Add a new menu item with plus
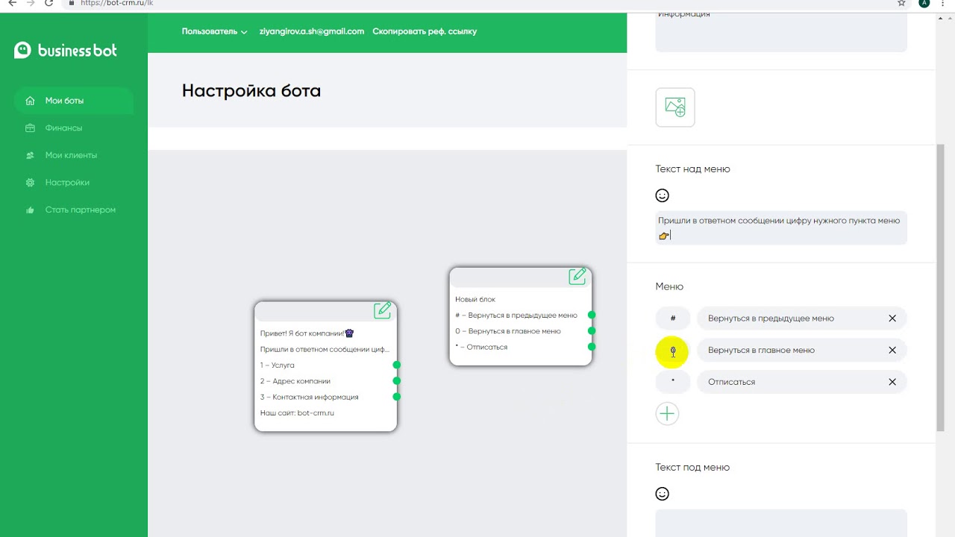Image resolution: width=955 pixels, height=537 pixels. [x=667, y=414]
